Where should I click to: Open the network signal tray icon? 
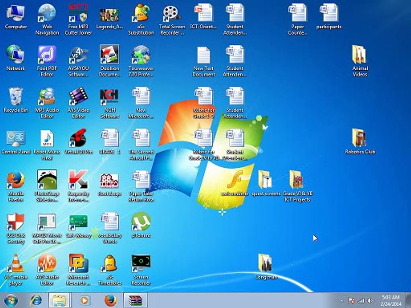[x=361, y=301]
